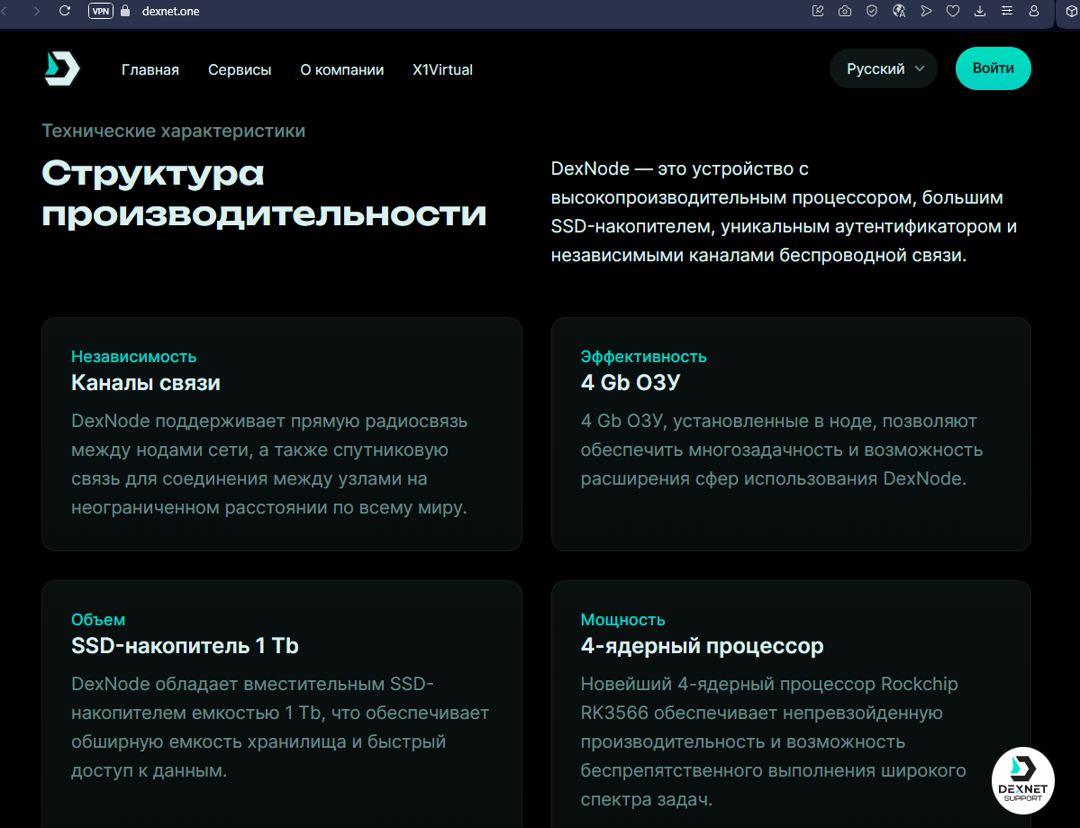This screenshot has width=1080, height=828.
Task: Reload the page with the refresh icon
Action: [x=63, y=11]
